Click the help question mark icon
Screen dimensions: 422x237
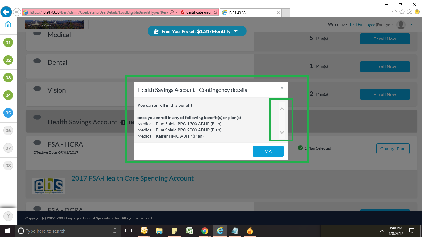click(8, 216)
